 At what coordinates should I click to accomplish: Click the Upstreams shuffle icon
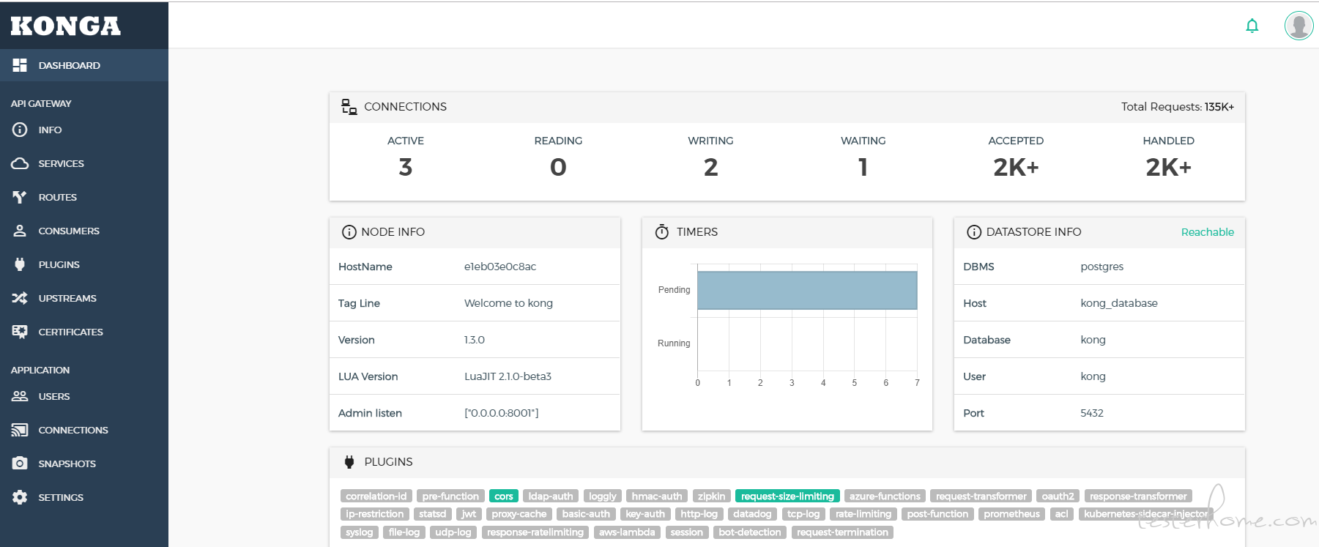tap(20, 298)
